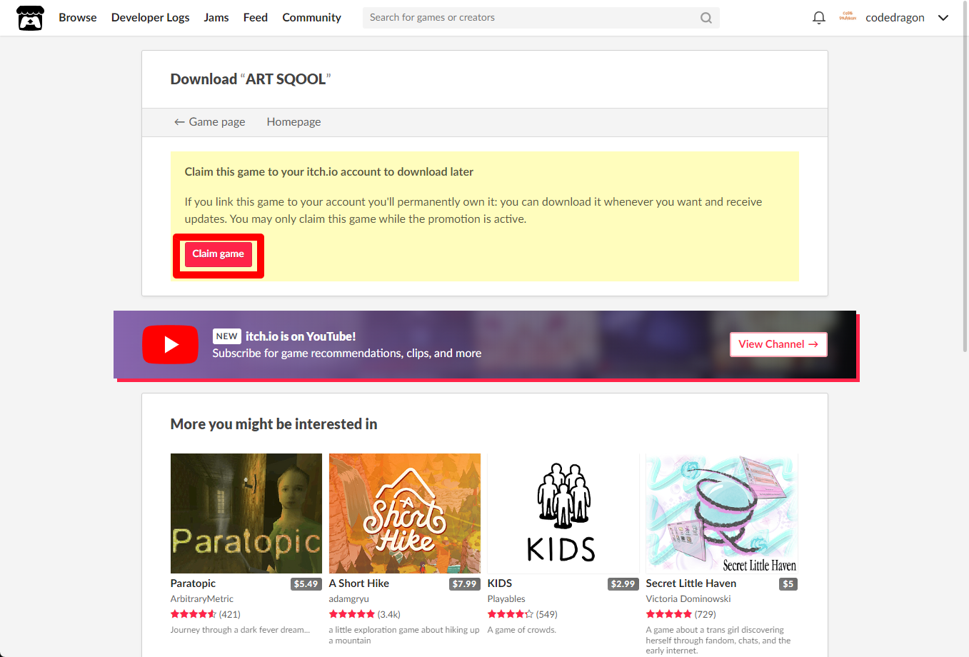Open the codedragon profile name
The image size is (969, 657).
click(x=895, y=18)
